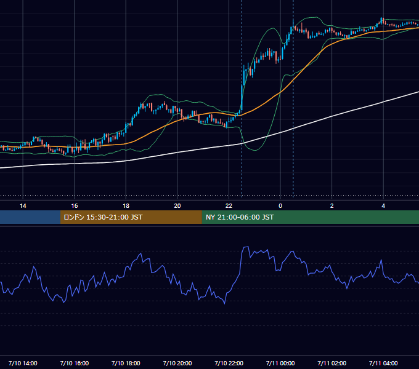Click hour label 20 on upper time axis
The width and height of the screenshot is (419, 369).
click(177, 206)
